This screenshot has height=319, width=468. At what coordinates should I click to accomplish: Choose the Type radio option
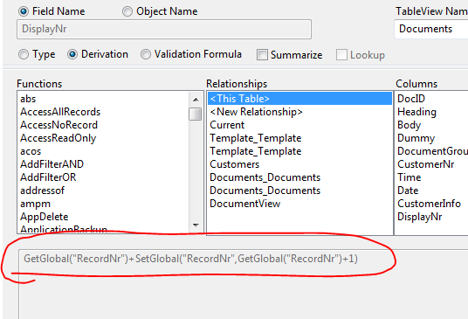pos(24,54)
